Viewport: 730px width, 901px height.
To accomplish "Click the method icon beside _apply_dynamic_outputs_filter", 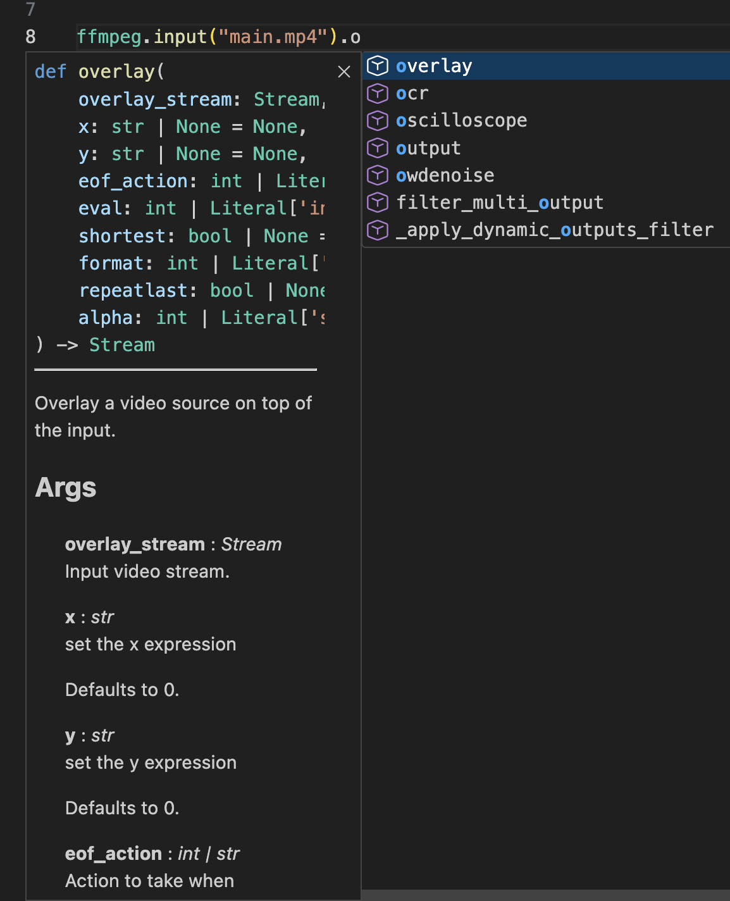I will (378, 230).
